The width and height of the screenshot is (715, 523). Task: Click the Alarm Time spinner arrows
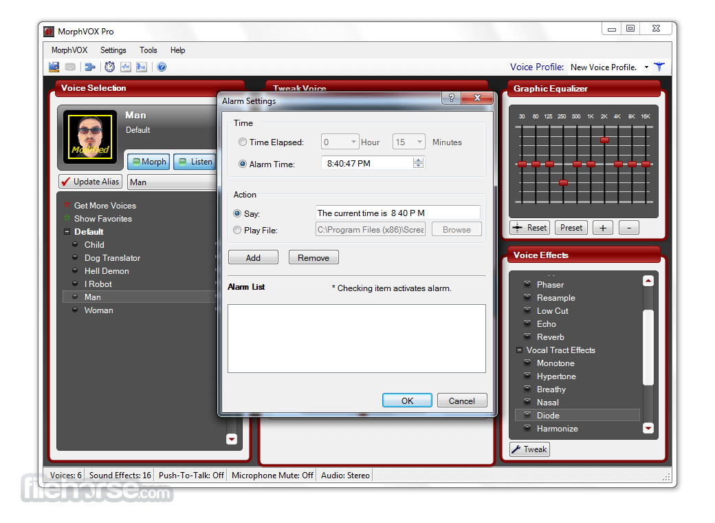[x=418, y=163]
